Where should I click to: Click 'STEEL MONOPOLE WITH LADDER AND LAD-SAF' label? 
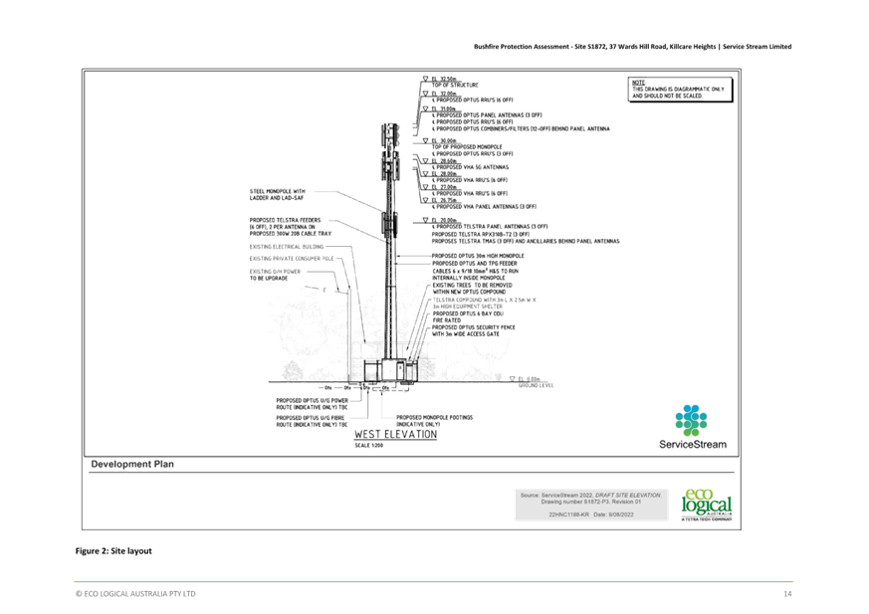tap(277, 194)
